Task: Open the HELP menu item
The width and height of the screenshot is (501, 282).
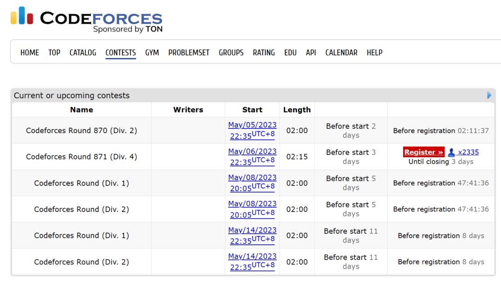Action: coord(374,52)
